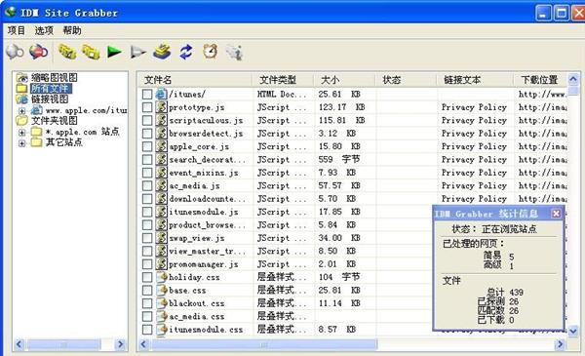Click the second yellow folder toolbar icon
The height and width of the screenshot is (356, 585).
pyautogui.click(x=91, y=52)
